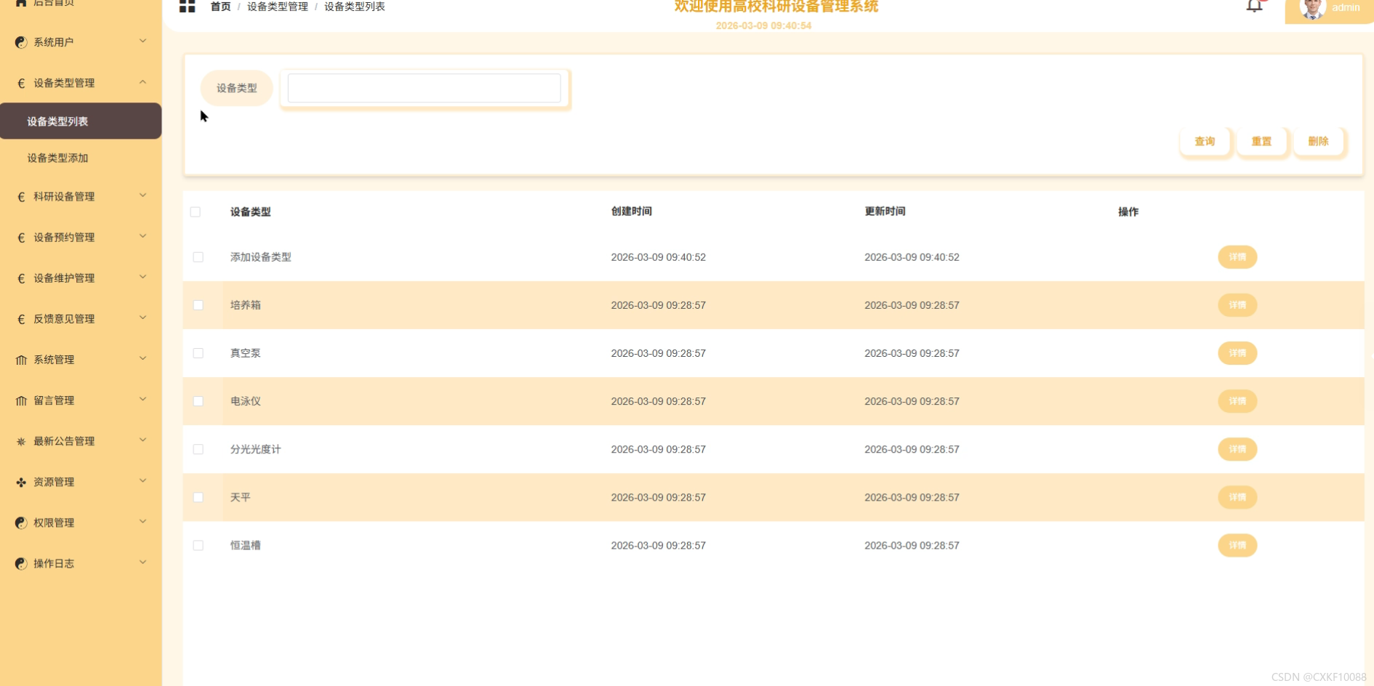Click the 反馈意见管理 euro icon
1374x686 pixels.
[21, 318]
